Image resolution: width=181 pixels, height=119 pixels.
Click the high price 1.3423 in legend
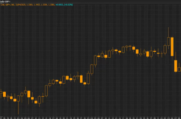pyautogui.click(x=37, y=5)
